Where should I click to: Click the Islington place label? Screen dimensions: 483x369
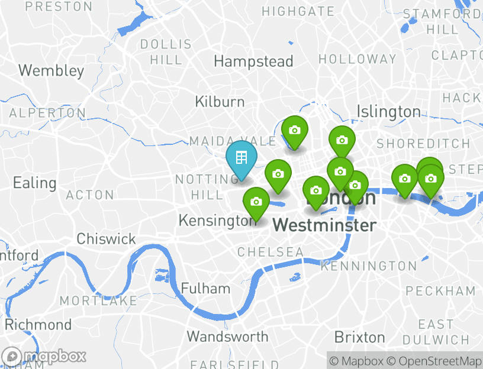tap(389, 111)
